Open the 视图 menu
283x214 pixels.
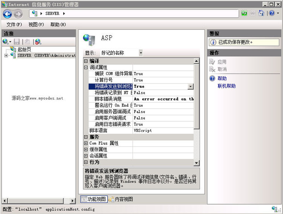tap(36, 24)
